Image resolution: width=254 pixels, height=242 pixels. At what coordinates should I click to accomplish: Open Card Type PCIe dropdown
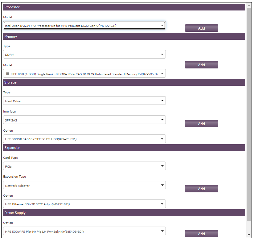[x=84, y=166]
